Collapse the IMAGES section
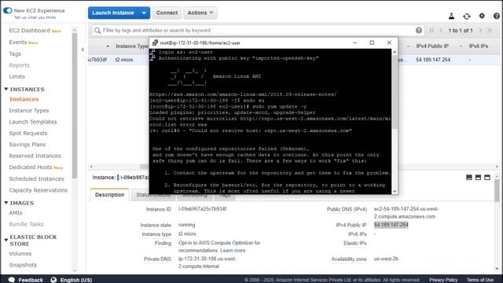Screen dimensions: 503x283 point(6,203)
